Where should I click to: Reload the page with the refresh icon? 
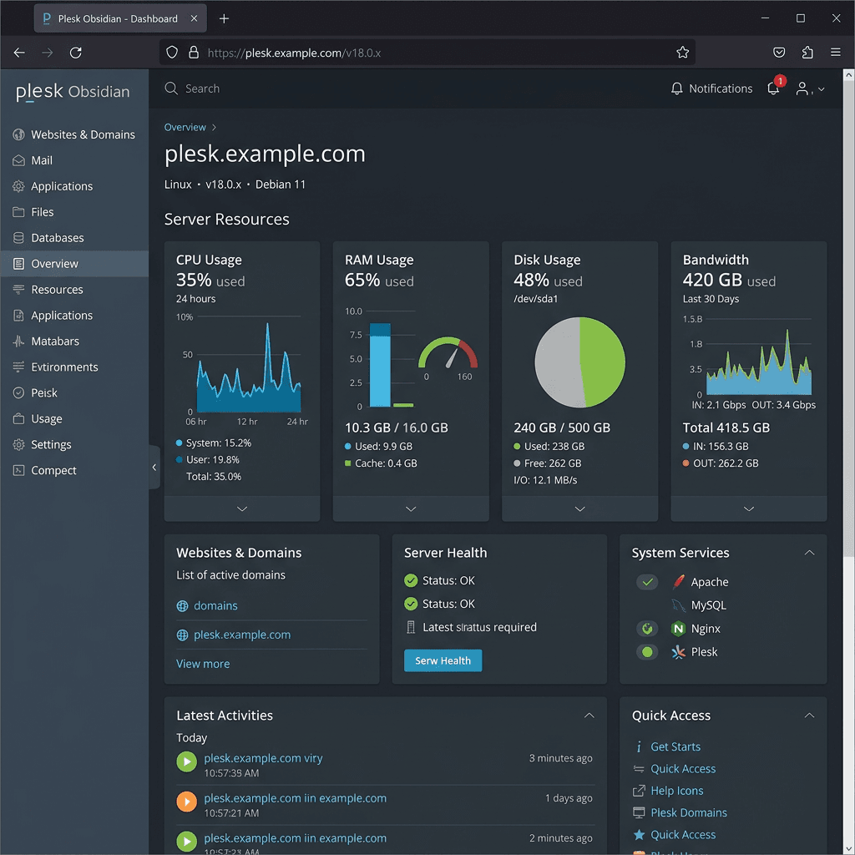tap(76, 53)
